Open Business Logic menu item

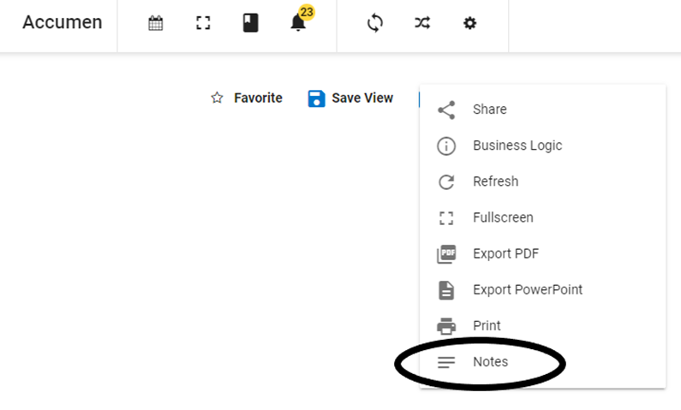click(517, 146)
